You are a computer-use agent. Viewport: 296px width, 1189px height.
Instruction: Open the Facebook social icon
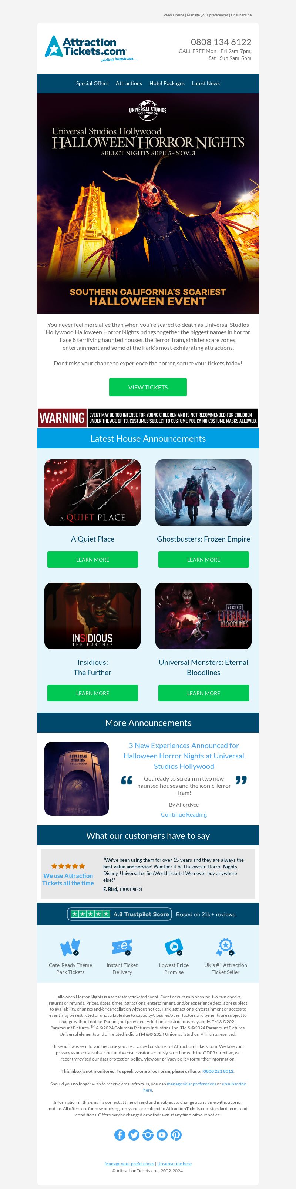(x=120, y=1135)
